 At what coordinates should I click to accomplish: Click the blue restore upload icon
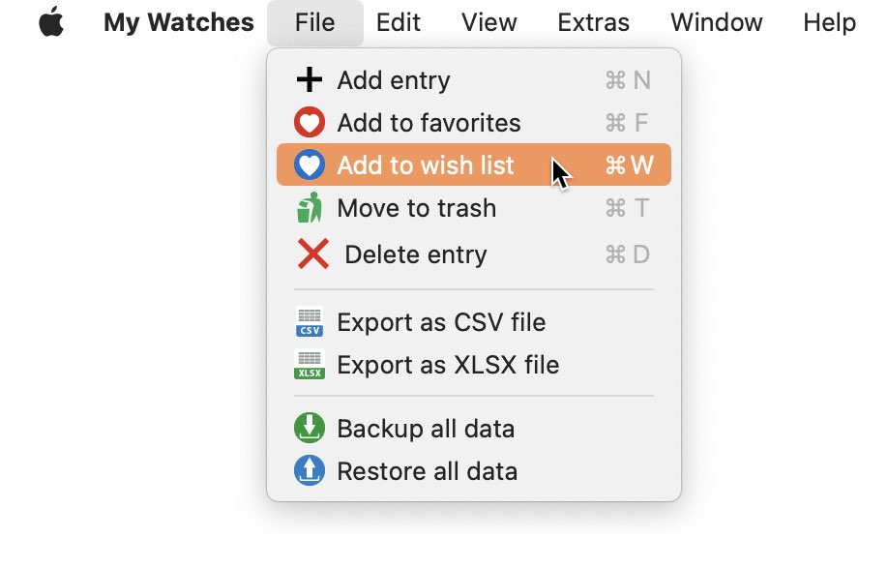[x=310, y=470]
